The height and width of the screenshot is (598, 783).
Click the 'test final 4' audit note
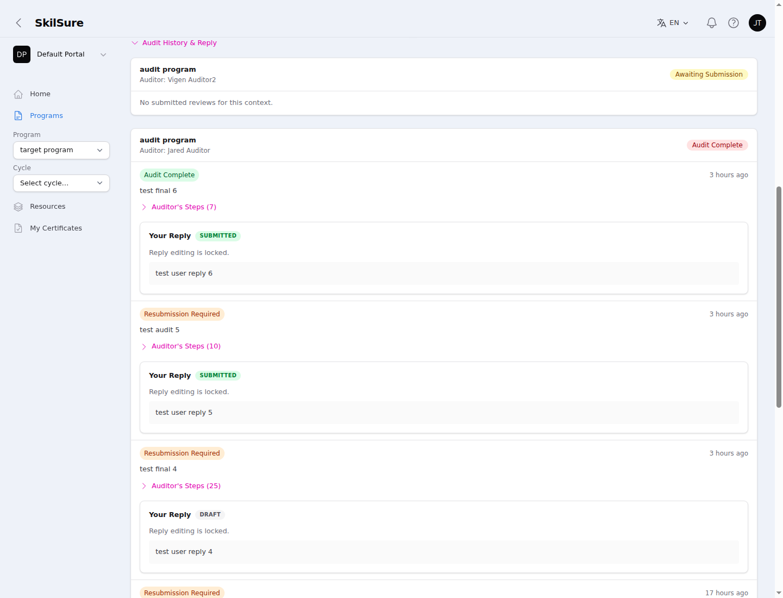pos(158,469)
